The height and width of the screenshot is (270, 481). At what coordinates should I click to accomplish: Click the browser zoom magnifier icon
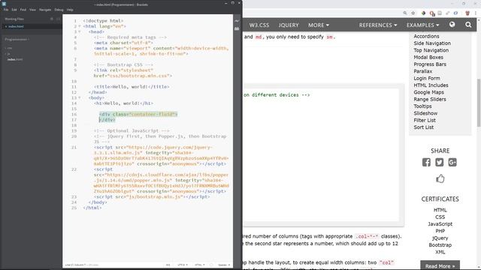[x=405, y=13]
